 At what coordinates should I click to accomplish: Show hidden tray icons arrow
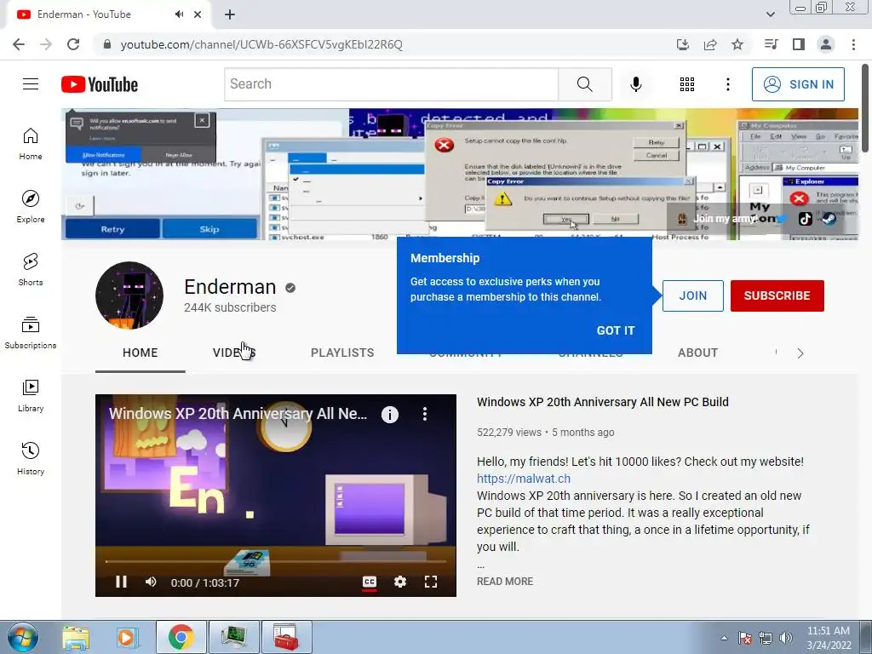pos(724,638)
